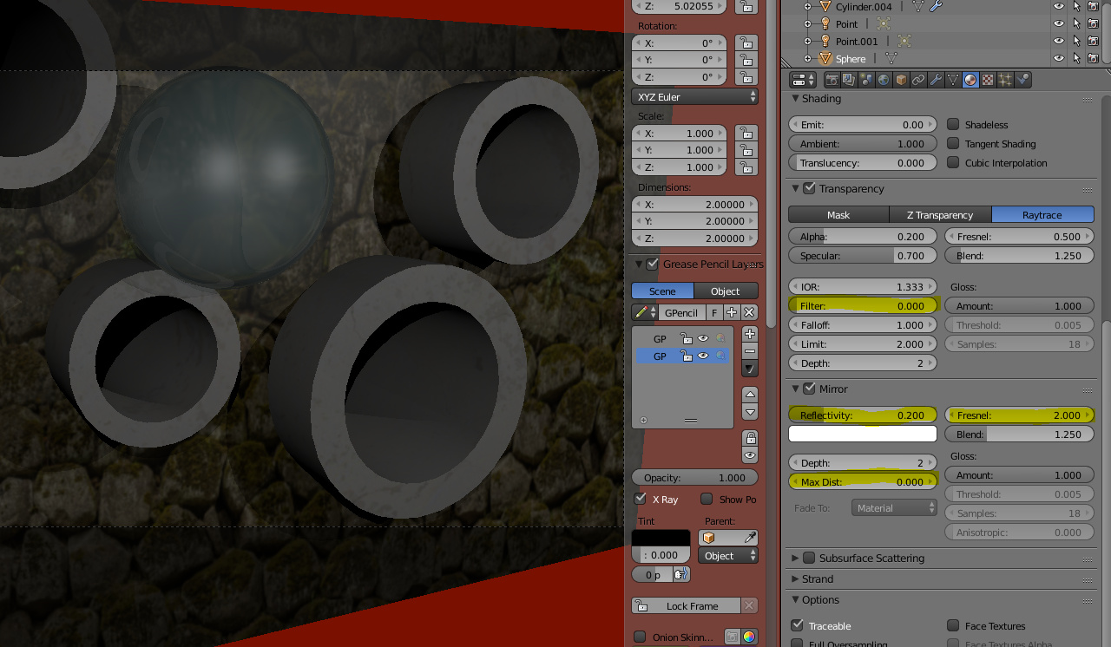Screen dimensions: 1111x647
Task: Lock rotation X axis padlock icon
Action: tap(745, 42)
